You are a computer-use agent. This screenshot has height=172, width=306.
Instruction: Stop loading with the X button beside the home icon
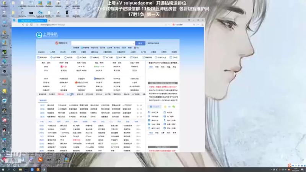click(23, 25)
